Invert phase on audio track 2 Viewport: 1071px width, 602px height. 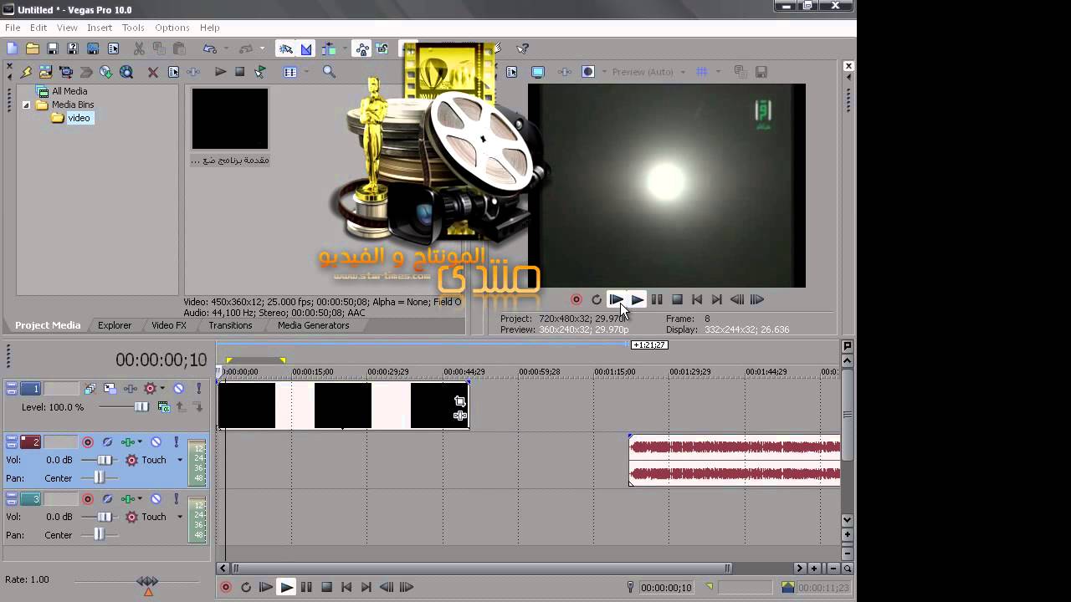point(107,442)
